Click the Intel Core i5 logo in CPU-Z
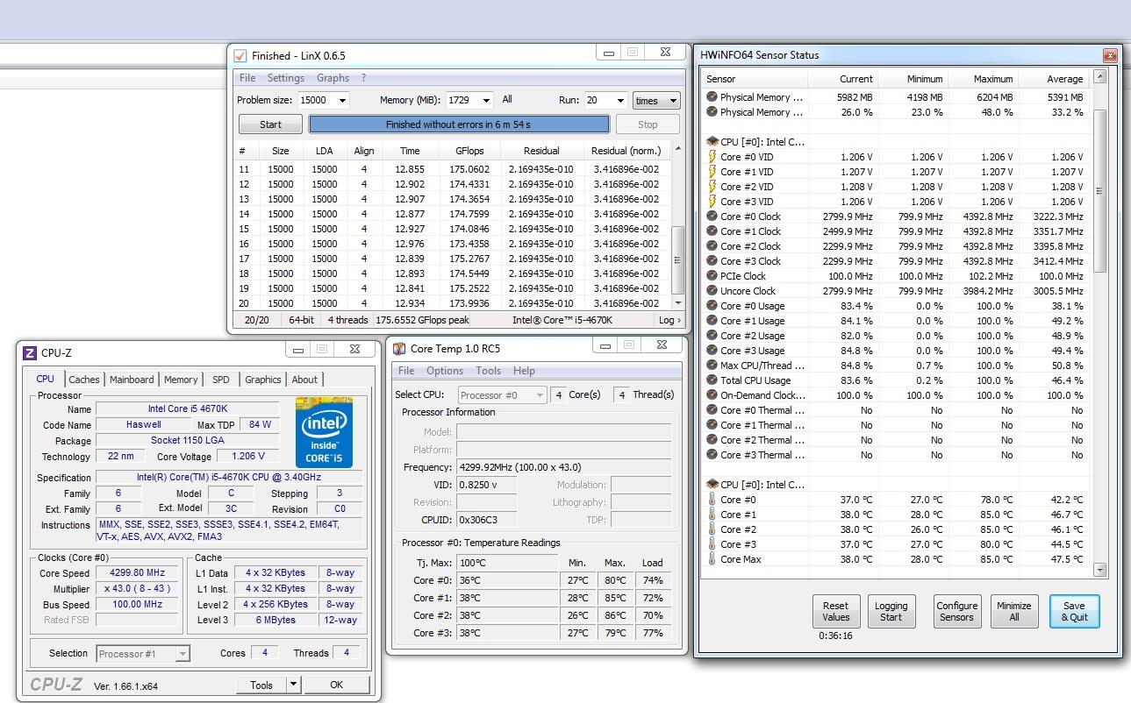This screenshot has height=703, width=1131. pyautogui.click(x=324, y=433)
